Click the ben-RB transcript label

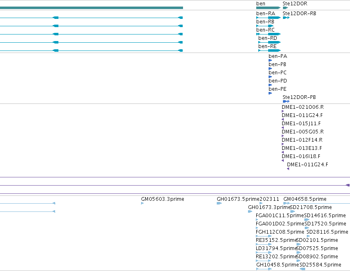click(265, 22)
